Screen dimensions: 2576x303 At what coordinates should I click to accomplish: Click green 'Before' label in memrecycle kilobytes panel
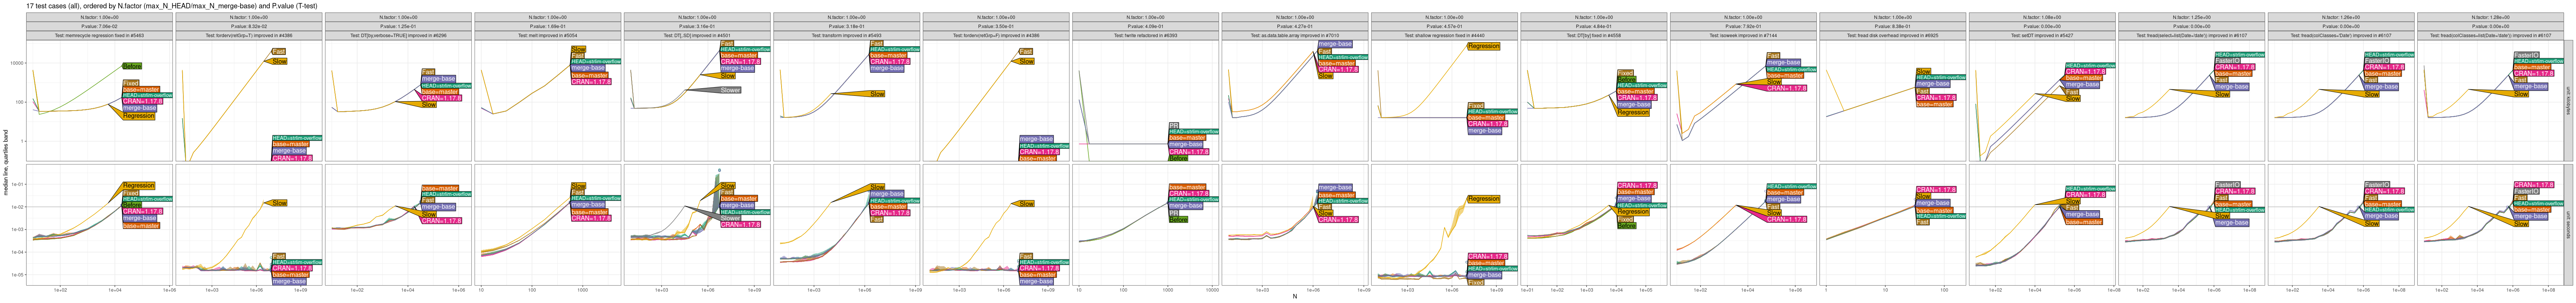coord(131,66)
